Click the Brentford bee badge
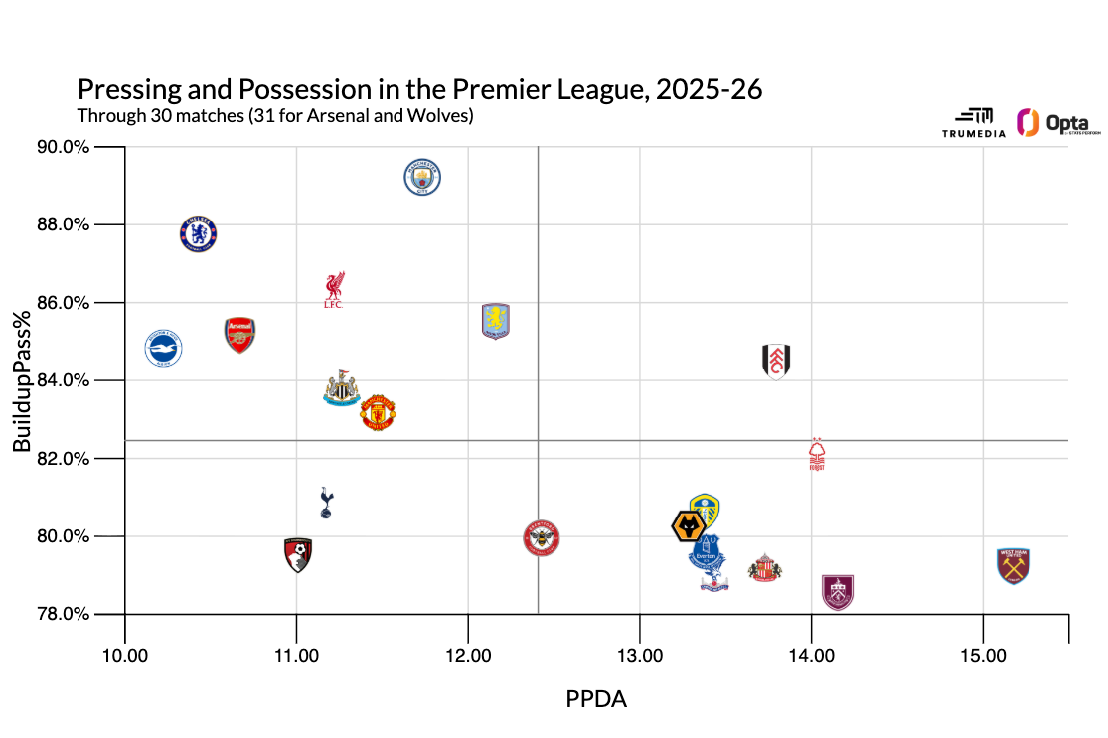 click(x=542, y=538)
